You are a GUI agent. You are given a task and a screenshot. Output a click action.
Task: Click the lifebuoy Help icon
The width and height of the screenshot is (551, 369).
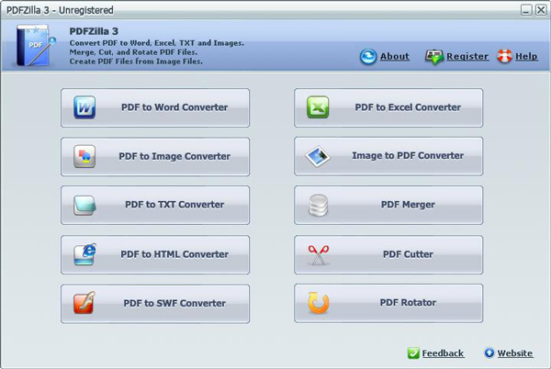[x=504, y=56]
